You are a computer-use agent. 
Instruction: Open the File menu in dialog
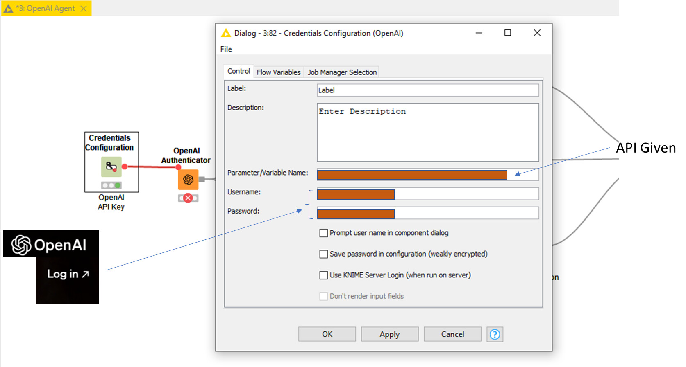point(226,49)
